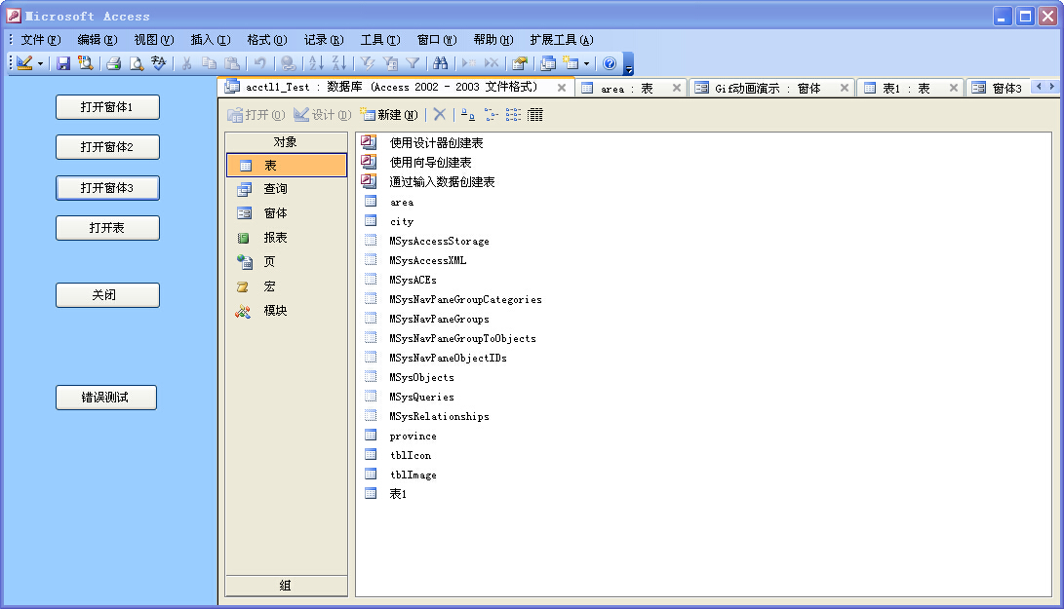Click the Filter By Form icon
Screen dimensions: 1064x609
coord(390,63)
